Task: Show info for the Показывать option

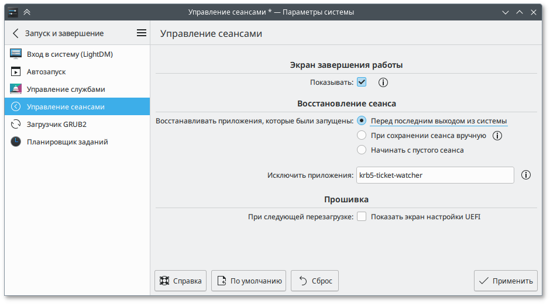Action: (x=383, y=82)
